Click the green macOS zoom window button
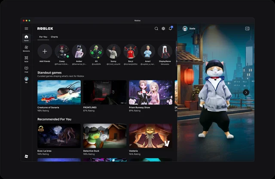275x179 pixels. coord(29,21)
